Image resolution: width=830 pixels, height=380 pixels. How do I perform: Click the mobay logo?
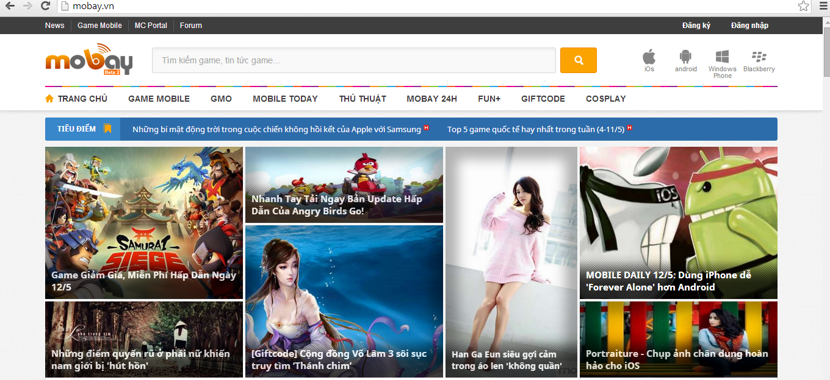[88, 60]
